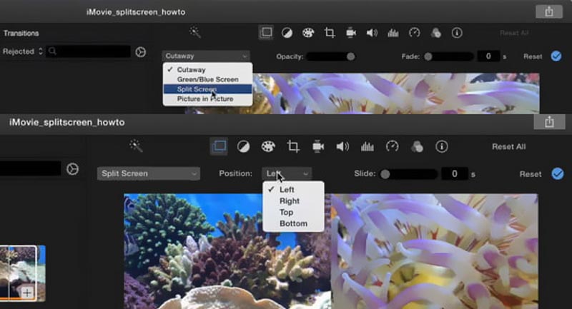Click the gear settings icon beside the search field

coord(140,52)
